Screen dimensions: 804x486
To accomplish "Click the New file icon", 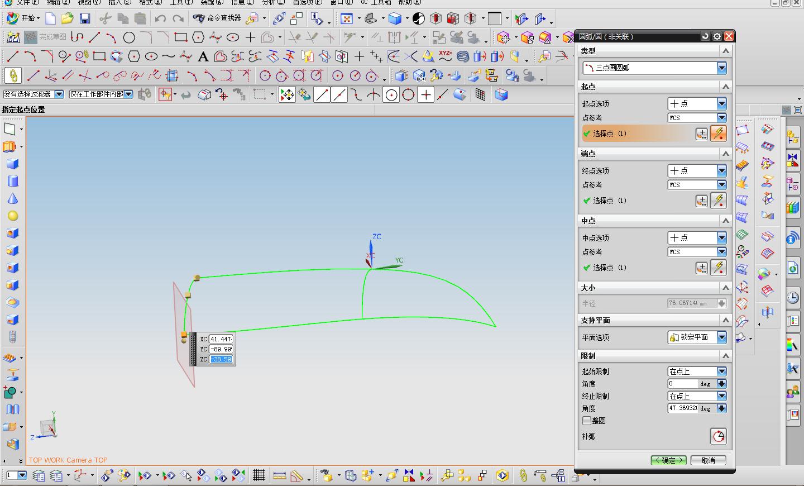I will click(51, 18).
